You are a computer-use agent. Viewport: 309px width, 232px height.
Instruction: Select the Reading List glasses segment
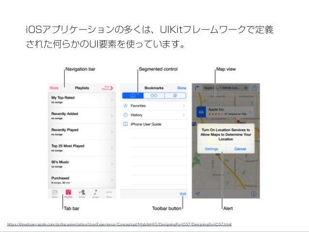154,95
